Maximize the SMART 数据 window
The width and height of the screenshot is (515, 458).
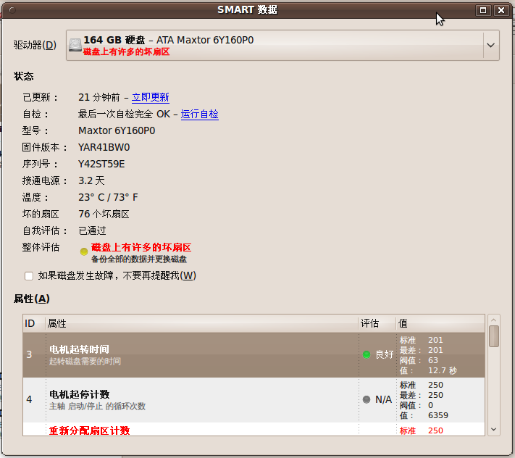(x=483, y=10)
